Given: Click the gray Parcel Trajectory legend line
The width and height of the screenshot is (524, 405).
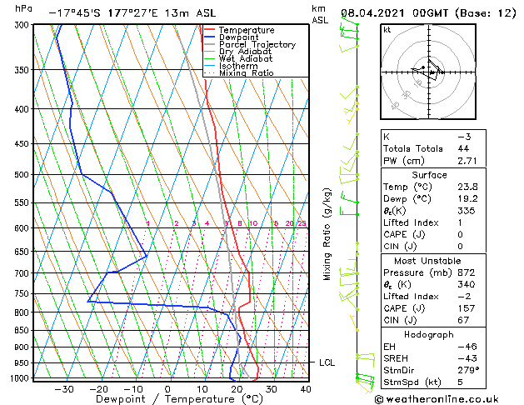Looking at the screenshot, I should click(x=209, y=44).
